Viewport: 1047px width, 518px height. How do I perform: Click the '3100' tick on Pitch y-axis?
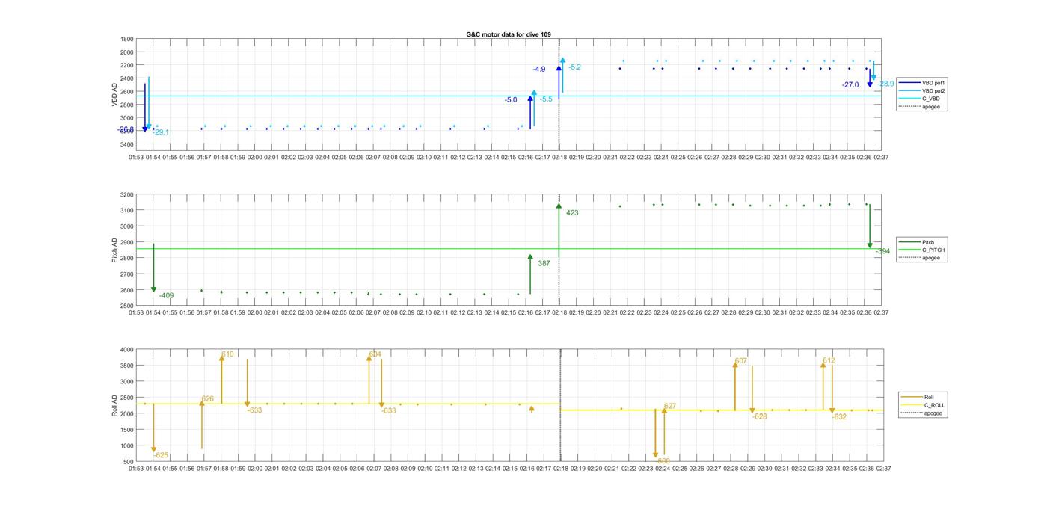click(127, 211)
